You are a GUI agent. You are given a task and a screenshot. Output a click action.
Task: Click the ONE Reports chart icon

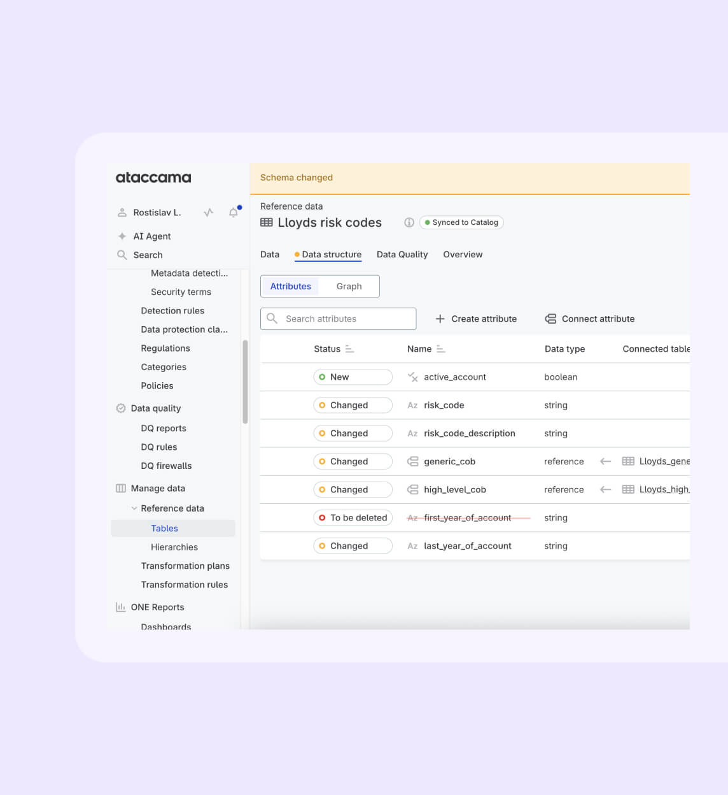click(121, 607)
